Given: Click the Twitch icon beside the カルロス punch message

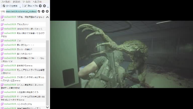Looking at the screenshot, I should 2,77.
